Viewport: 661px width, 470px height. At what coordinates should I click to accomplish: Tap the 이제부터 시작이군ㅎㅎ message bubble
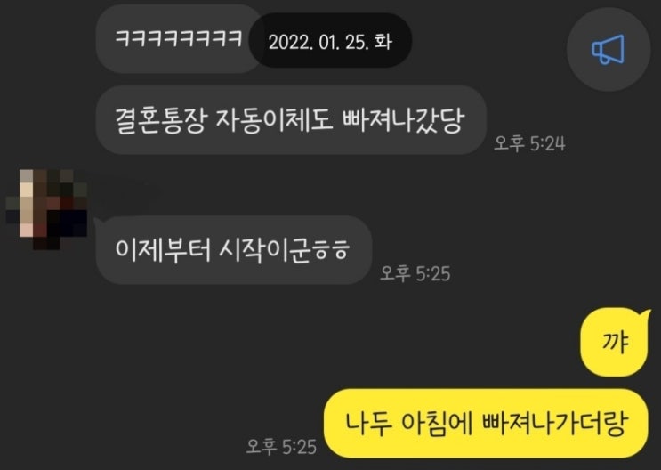(234, 250)
